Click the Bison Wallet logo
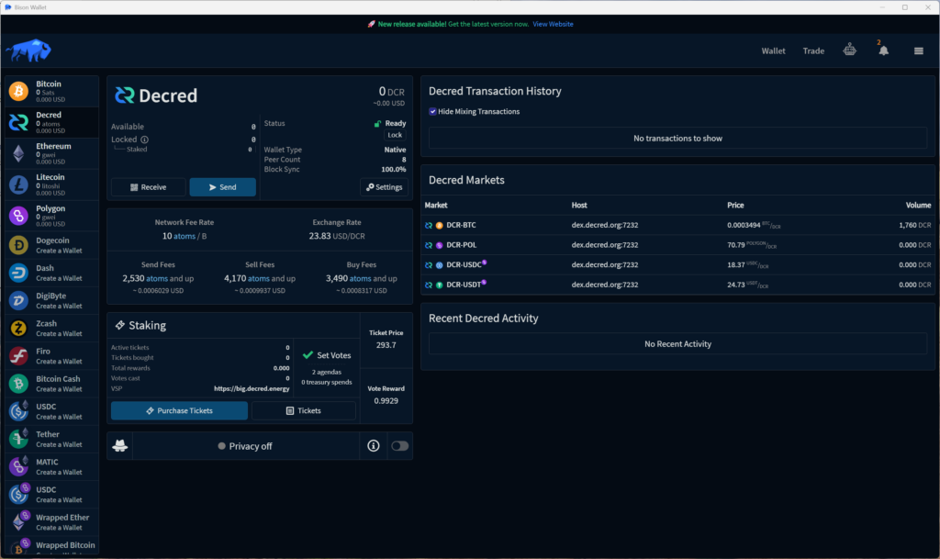940x559 pixels. click(x=28, y=50)
